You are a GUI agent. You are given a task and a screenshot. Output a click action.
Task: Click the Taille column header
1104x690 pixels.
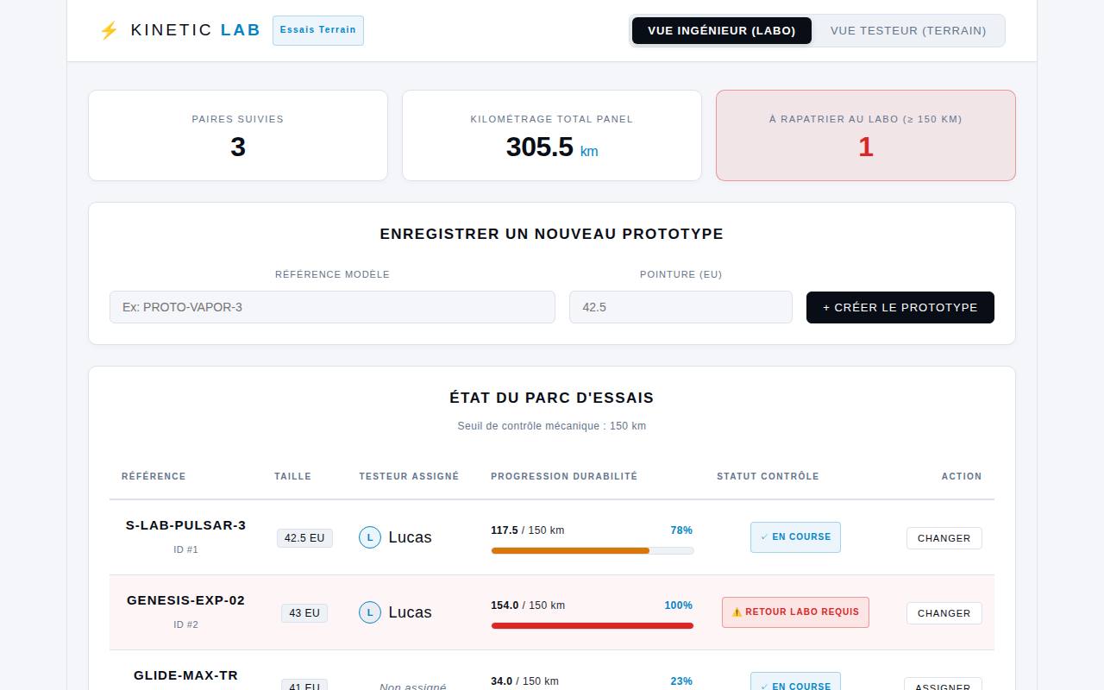pyautogui.click(x=293, y=476)
